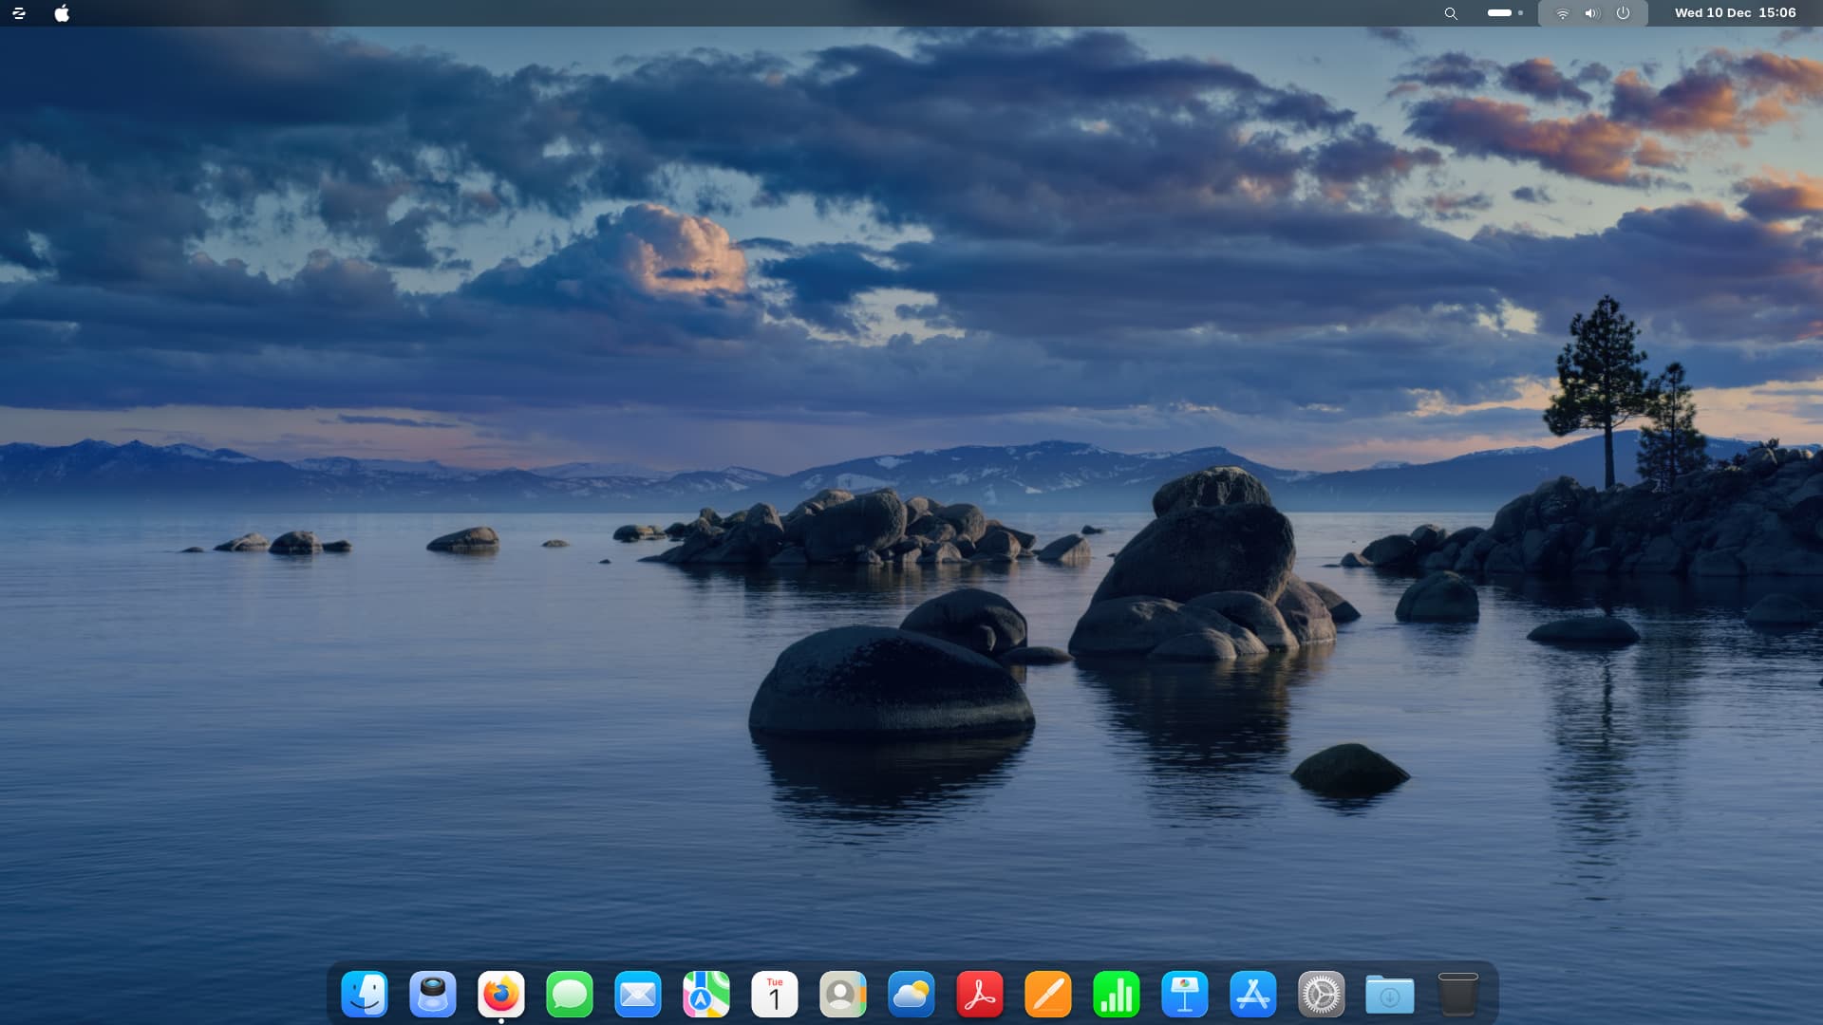This screenshot has height=1025, width=1823.
Task: Launch the Weather app
Action: [x=911, y=995]
